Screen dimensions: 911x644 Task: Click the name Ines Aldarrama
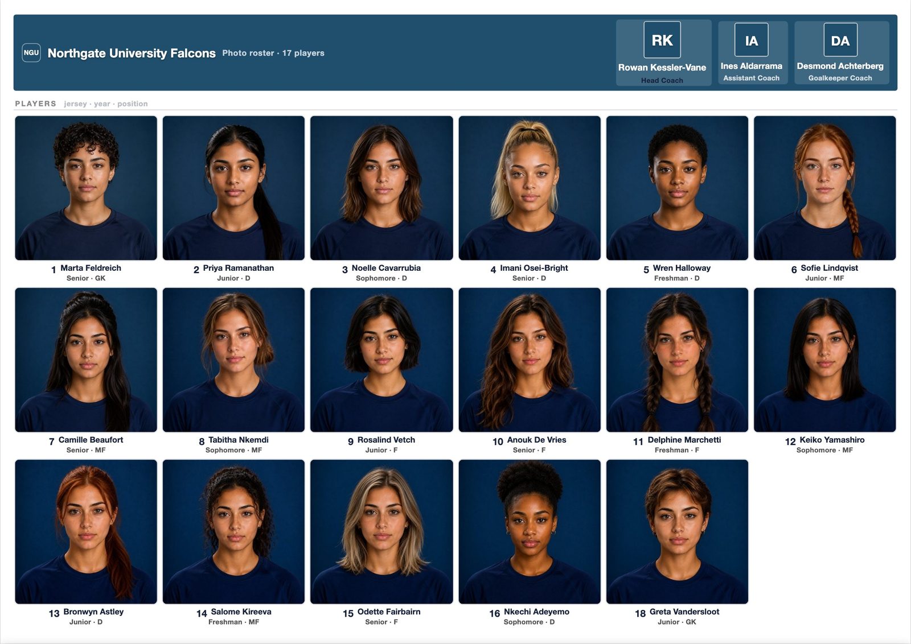coord(752,66)
